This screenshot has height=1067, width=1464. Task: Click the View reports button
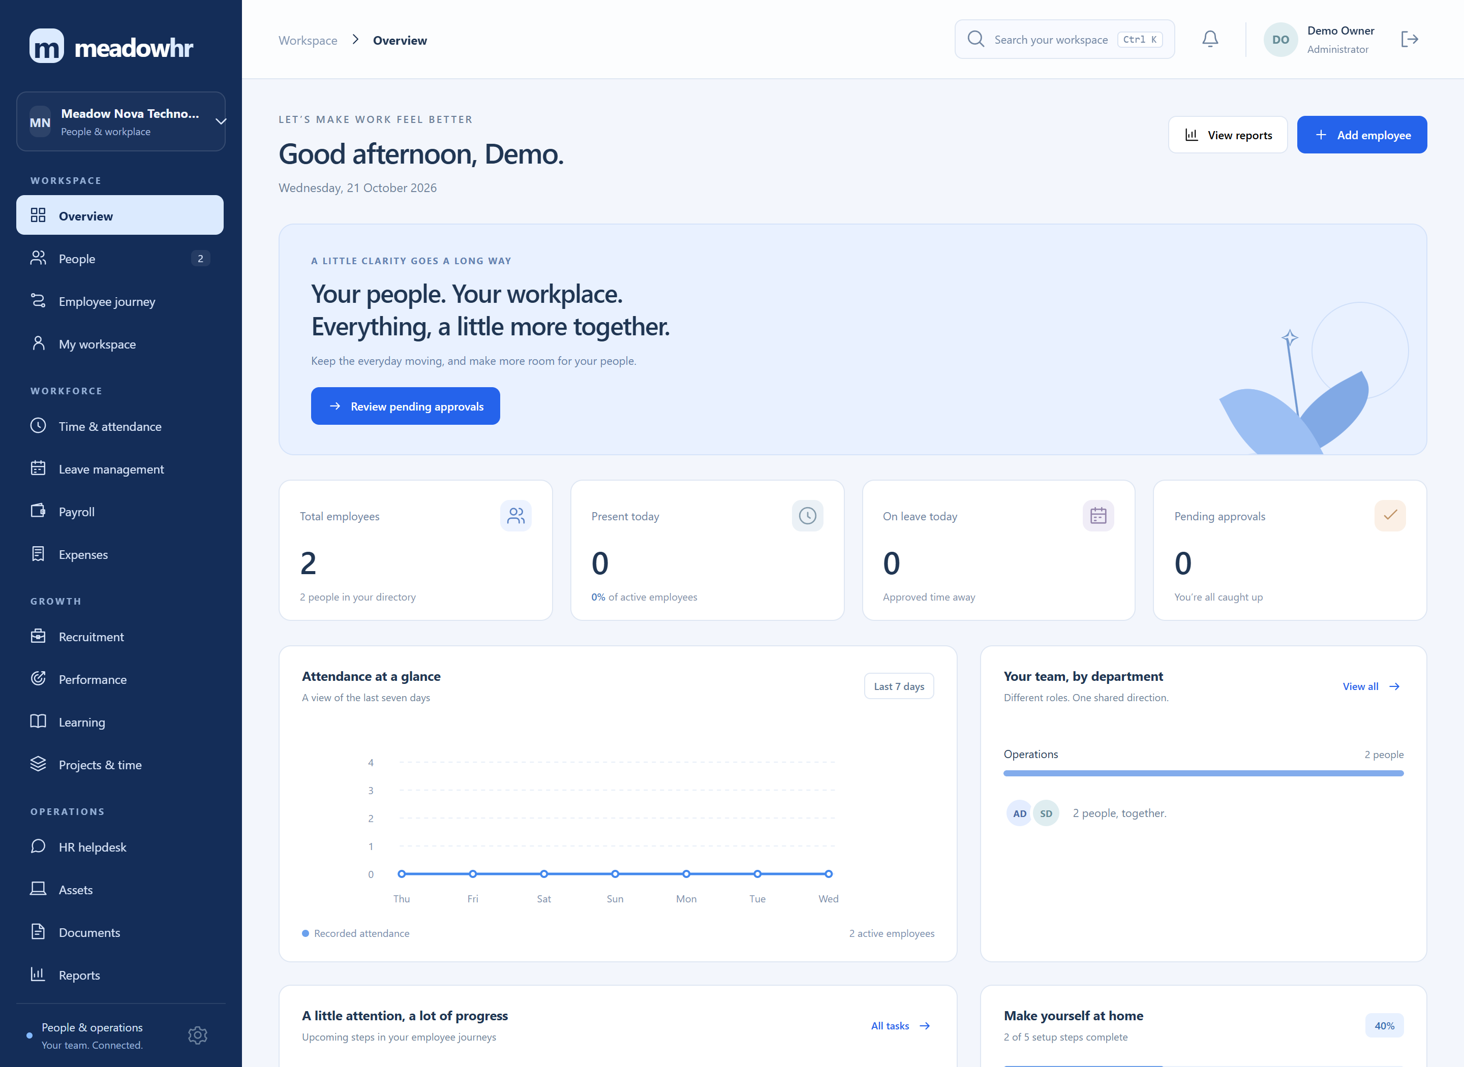point(1228,134)
